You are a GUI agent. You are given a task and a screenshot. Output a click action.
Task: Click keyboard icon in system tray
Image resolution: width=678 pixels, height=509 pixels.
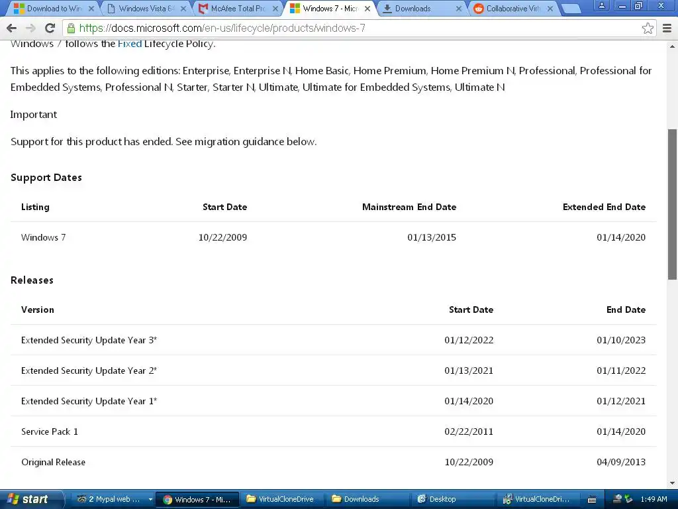(592, 500)
